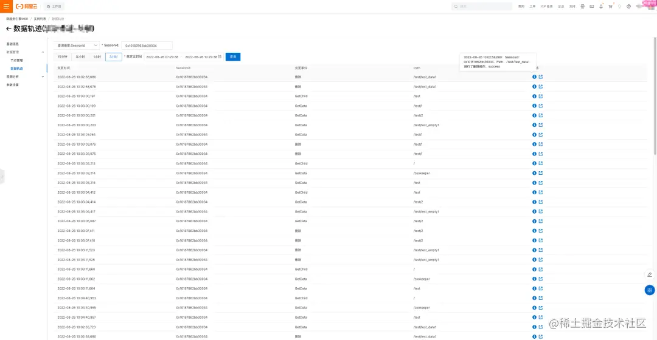Click GetChild event in 10:03:11,660 row
This screenshot has height=340, width=657.
(x=301, y=270)
